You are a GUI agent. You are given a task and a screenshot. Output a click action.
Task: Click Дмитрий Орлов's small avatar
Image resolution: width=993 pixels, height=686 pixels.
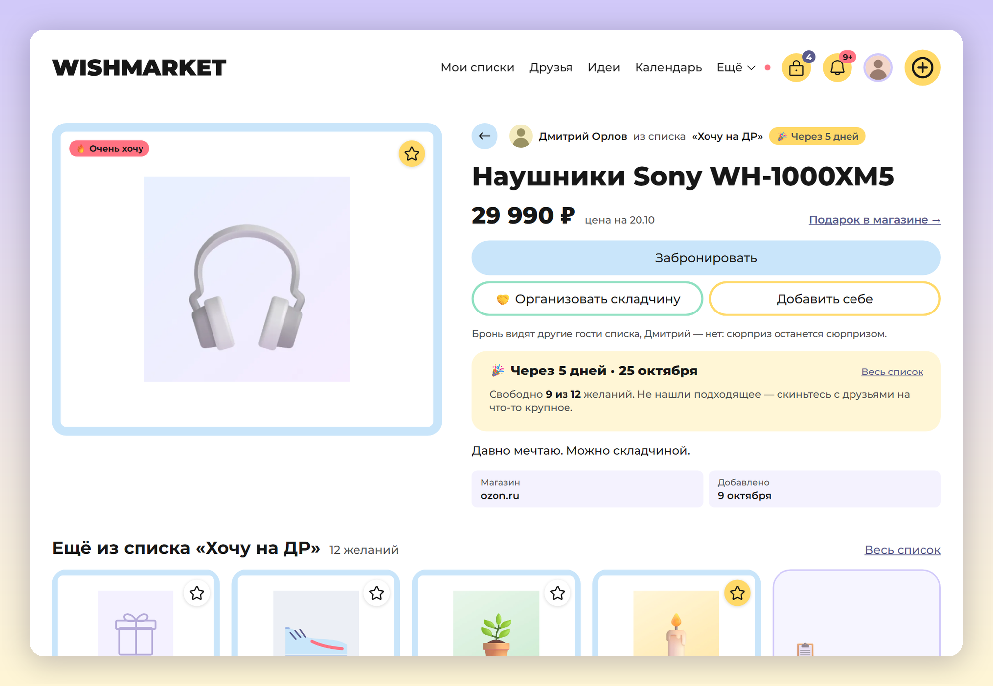[521, 136]
